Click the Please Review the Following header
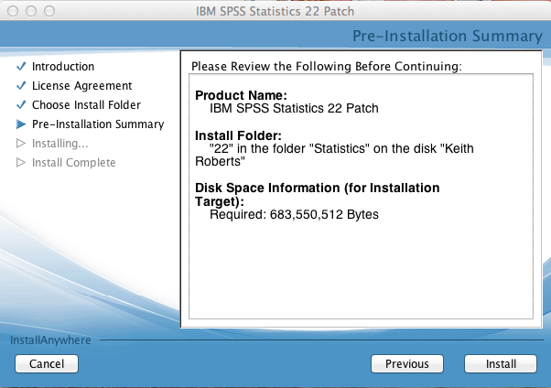The width and height of the screenshot is (551, 388). pyautogui.click(x=327, y=67)
